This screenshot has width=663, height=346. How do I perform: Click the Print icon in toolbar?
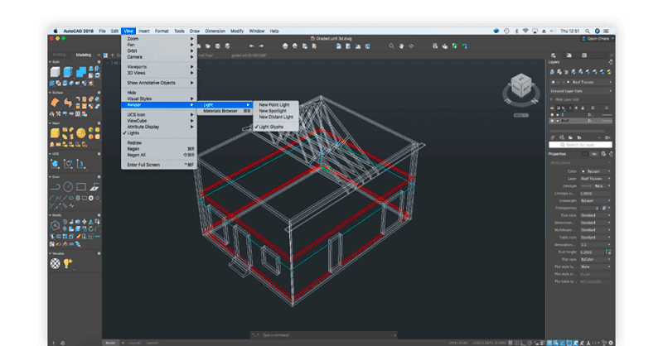coord(285,46)
